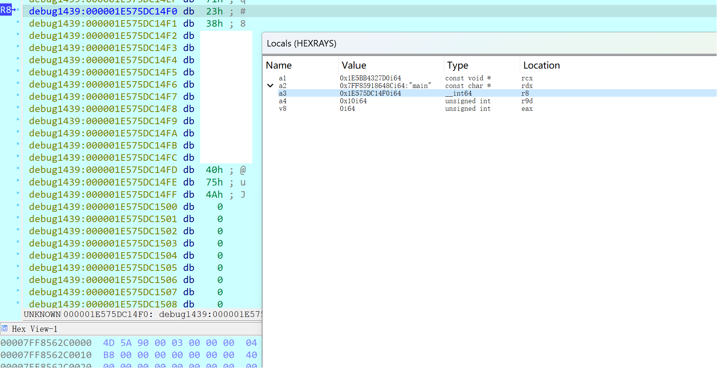
Task: Select disassembly address debug1439:000001E575DC1500
Action: [103, 207]
